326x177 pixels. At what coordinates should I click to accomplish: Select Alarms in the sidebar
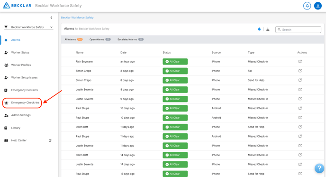(x=16, y=40)
